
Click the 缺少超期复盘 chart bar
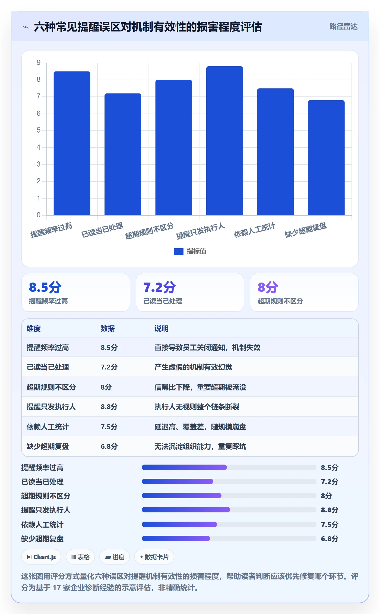click(x=326, y=158)
